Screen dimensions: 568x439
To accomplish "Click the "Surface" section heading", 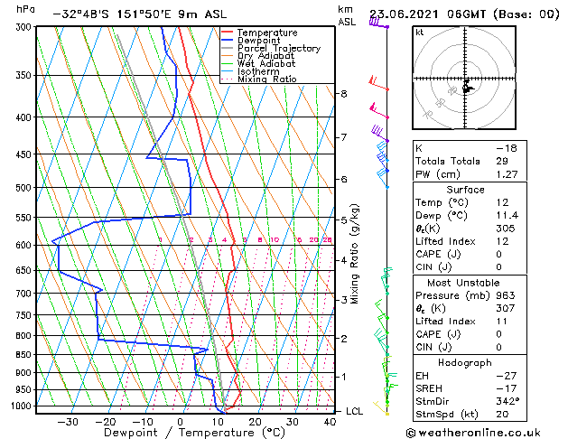I will [x=465, y=190].
